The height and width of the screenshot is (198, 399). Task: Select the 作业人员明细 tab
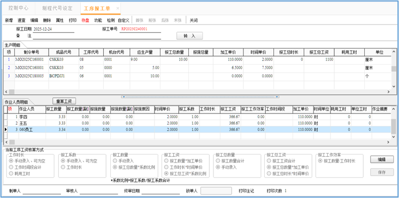[x=16, y=102]
